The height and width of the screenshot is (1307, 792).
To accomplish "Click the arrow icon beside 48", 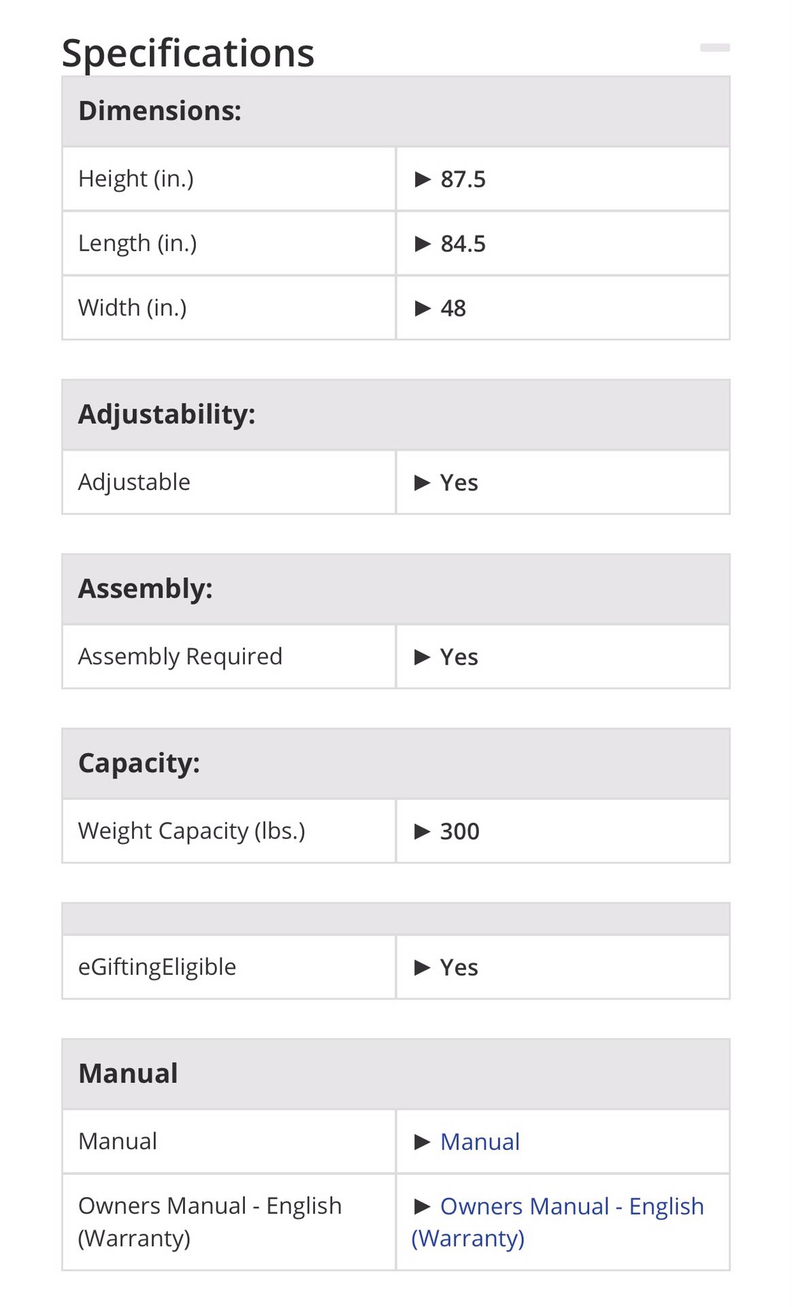I will click(x=423, y=308).
